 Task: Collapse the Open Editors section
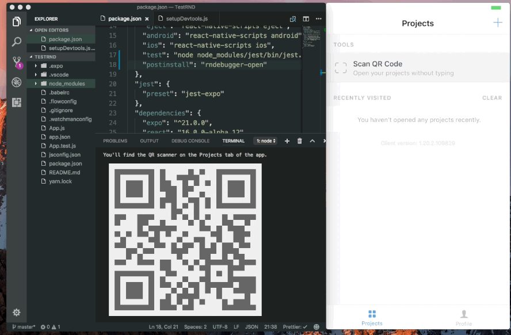pyautogui.click(x=61, y=30)
